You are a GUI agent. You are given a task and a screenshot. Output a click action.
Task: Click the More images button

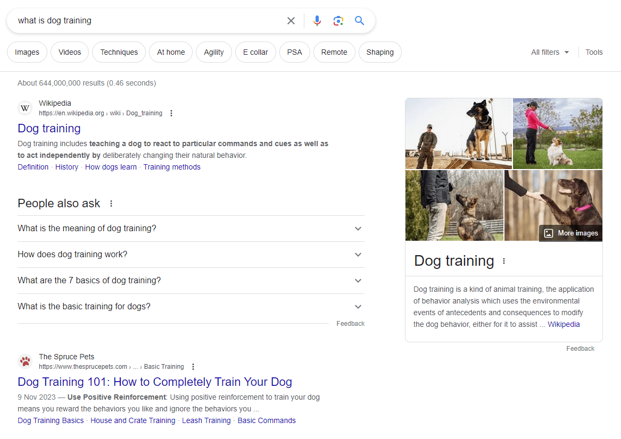pos(570,233)
